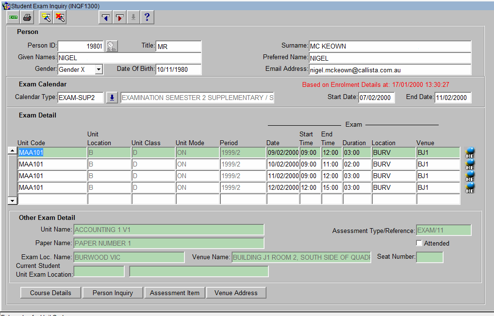Navigate to previous block using blue arrow icon
494x316 pixels.
coord(105,17)
